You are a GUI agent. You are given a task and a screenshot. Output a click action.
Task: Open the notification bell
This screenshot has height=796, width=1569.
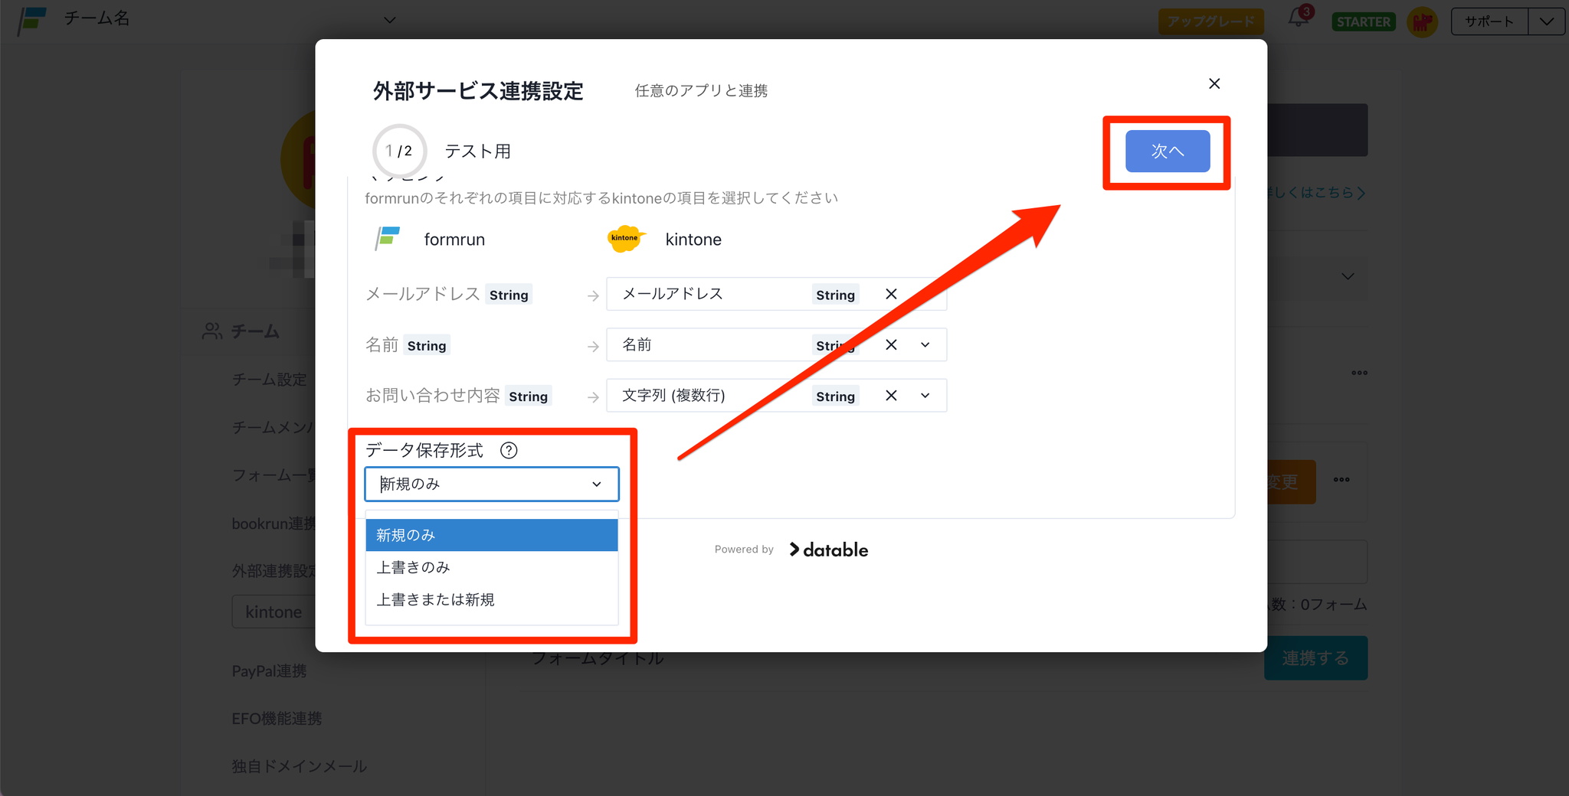click(1299, 18)
